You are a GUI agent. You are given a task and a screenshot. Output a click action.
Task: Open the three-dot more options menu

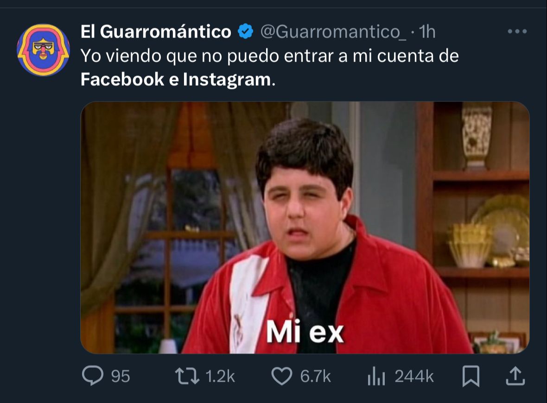coord(517,31)
